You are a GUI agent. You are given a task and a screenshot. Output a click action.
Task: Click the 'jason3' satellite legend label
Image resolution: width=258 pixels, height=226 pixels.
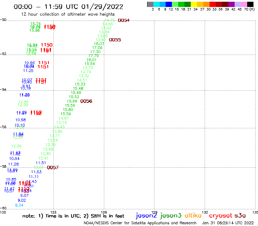pyautogui.click(x=171, y=216)
